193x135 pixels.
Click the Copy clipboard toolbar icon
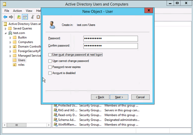click(38, 17)
